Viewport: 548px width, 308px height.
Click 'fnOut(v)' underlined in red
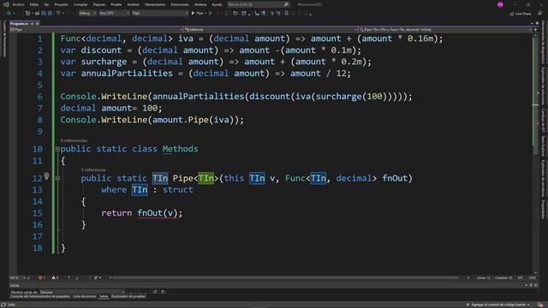[x=158, y=213]
